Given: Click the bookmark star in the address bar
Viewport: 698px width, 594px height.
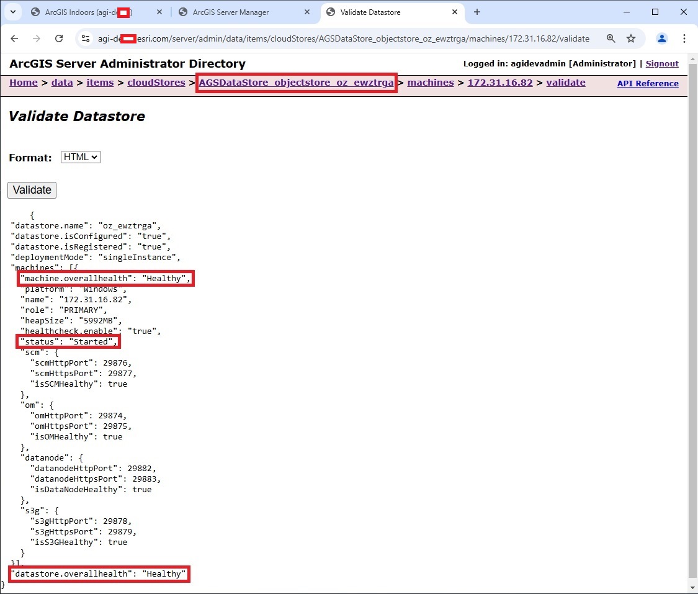Looking at the screenshot, I should (631, 38).
